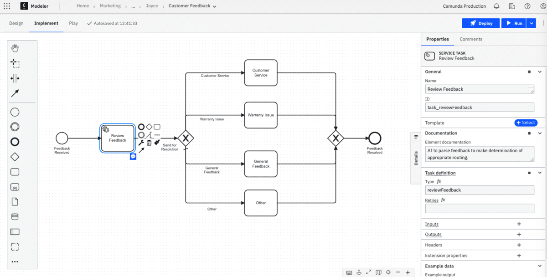Add text annotation from context pad
The height and width of the screenshot is (277, 547).
click(x=149, y=135)
